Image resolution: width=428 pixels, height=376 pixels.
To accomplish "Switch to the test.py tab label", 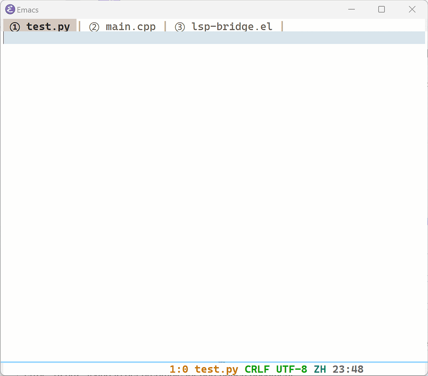I will pos(48,27).
